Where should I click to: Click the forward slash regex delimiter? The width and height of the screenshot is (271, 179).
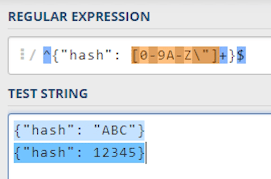(x=33, y=56)
